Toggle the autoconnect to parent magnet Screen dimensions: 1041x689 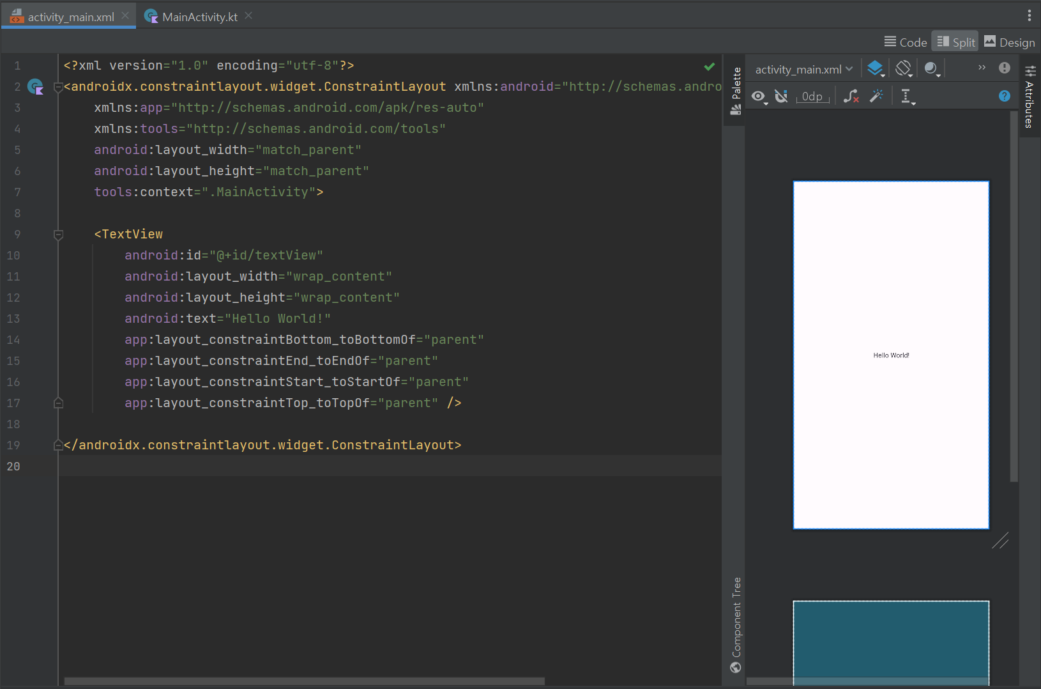click(781, 97)
